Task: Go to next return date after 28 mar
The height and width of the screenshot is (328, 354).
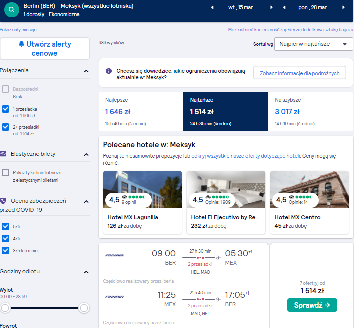Action: 343,7
